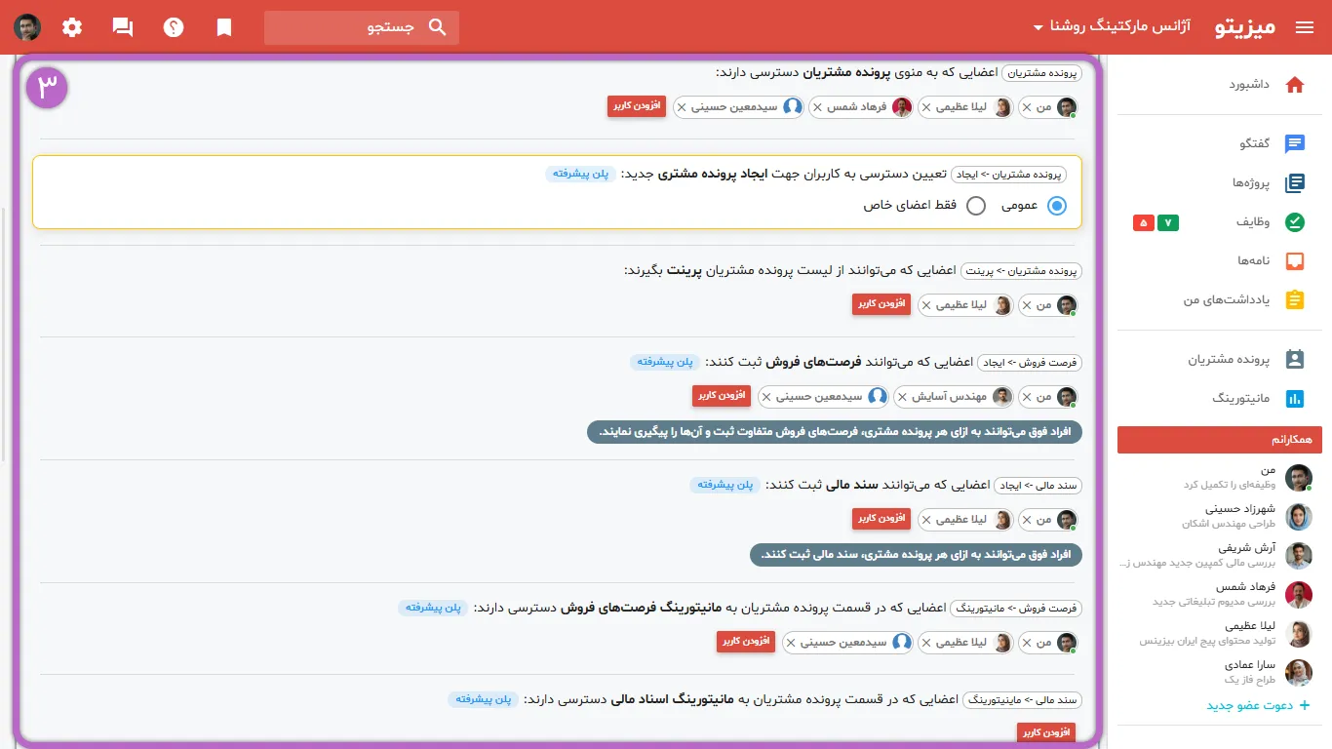The height and width of the screenshot is (749, 1332).
Task: Open نامه‌ها in the sidebar
Action: click(1256, 261)
